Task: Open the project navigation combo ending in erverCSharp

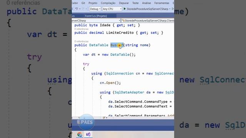Action: (96, 20)
